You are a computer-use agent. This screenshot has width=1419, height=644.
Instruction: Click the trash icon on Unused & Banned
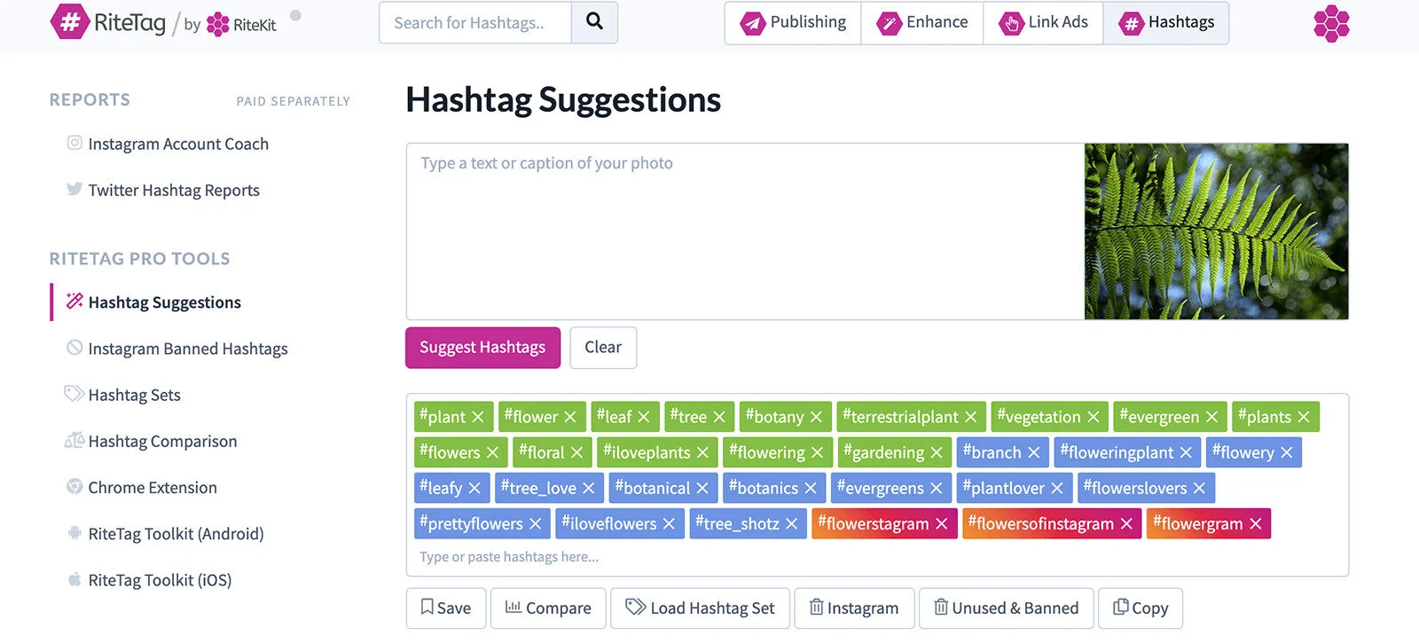[942, 608]
